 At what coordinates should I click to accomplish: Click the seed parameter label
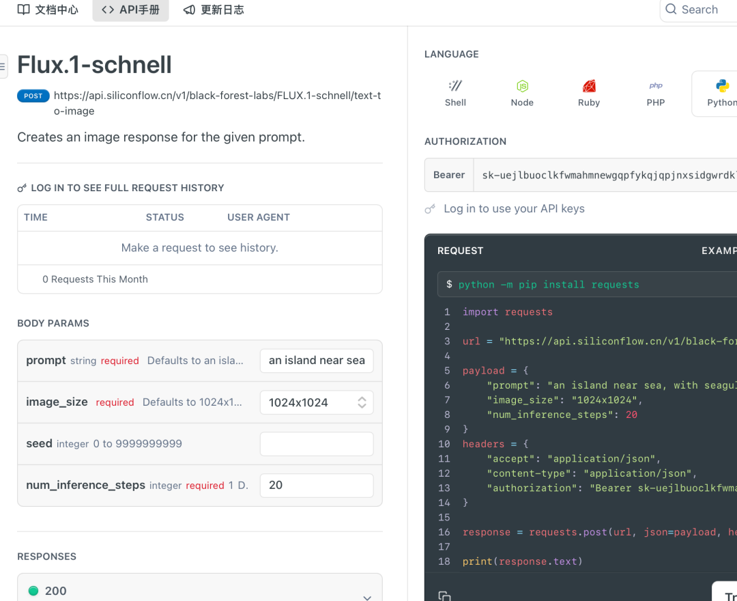point(39,443)
